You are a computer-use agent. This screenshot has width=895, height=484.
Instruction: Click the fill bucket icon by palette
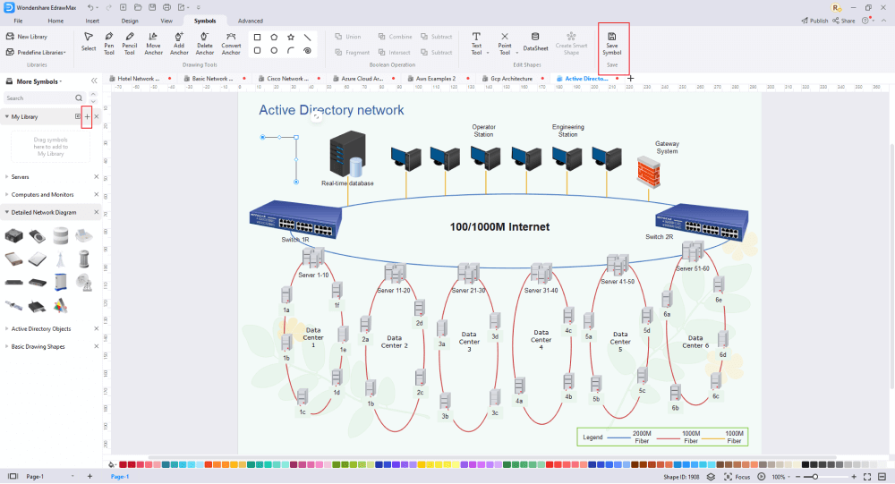pos(111,464)
